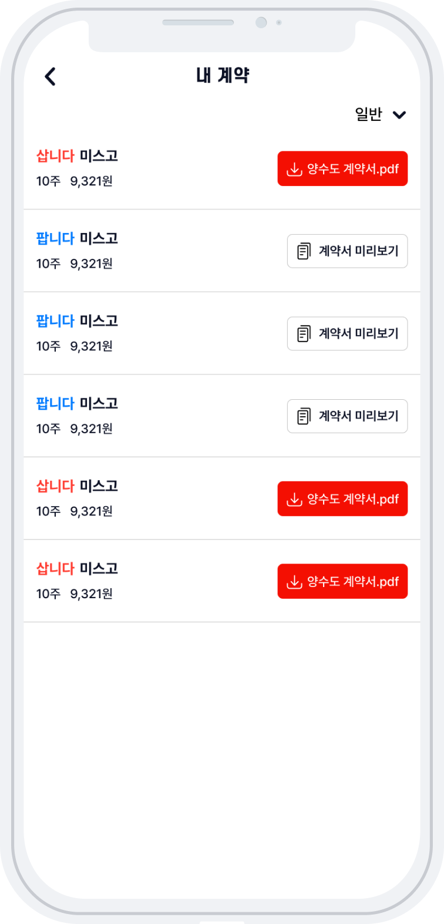The width and height of the screenshot is (444, 924).
Task: Expand the chevron arrow next to 일반
Action: [x=399, y=114]
